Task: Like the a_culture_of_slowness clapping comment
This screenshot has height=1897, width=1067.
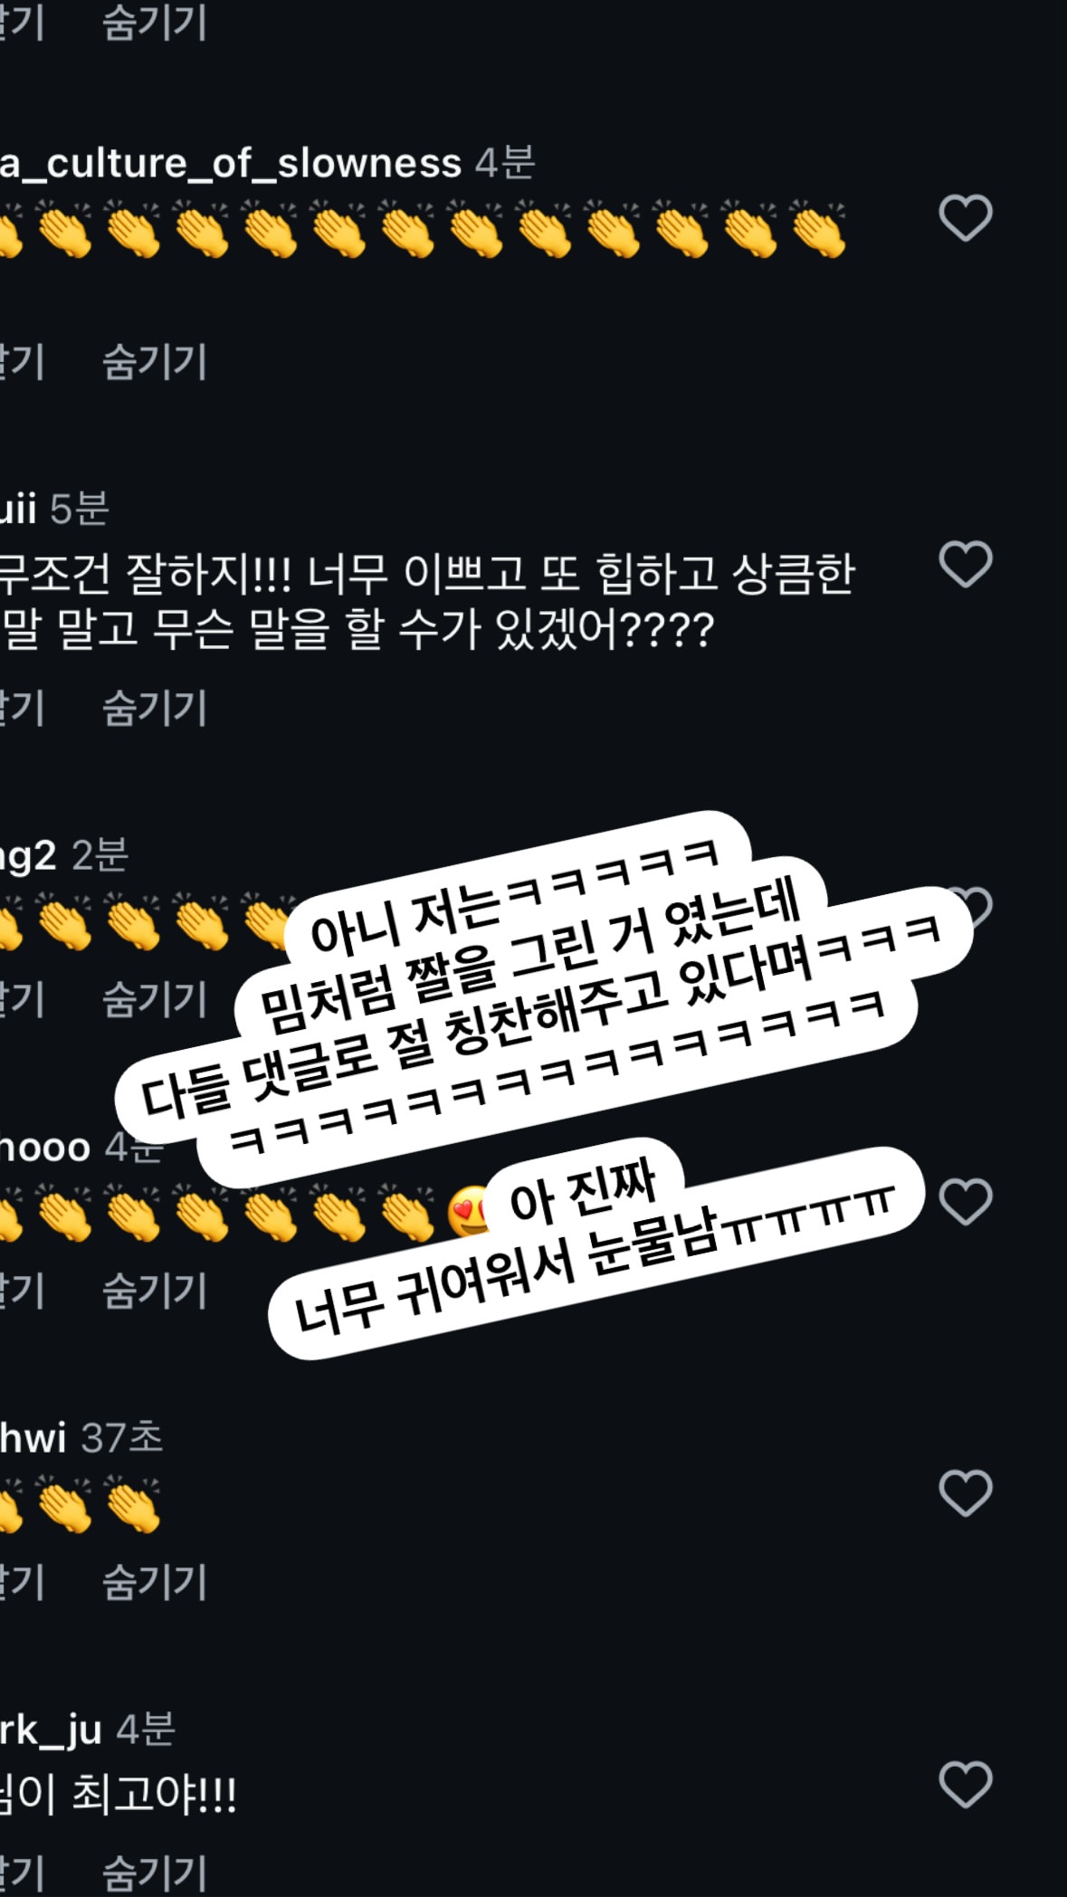Action: pyautogui.click(x=966, y=218)
